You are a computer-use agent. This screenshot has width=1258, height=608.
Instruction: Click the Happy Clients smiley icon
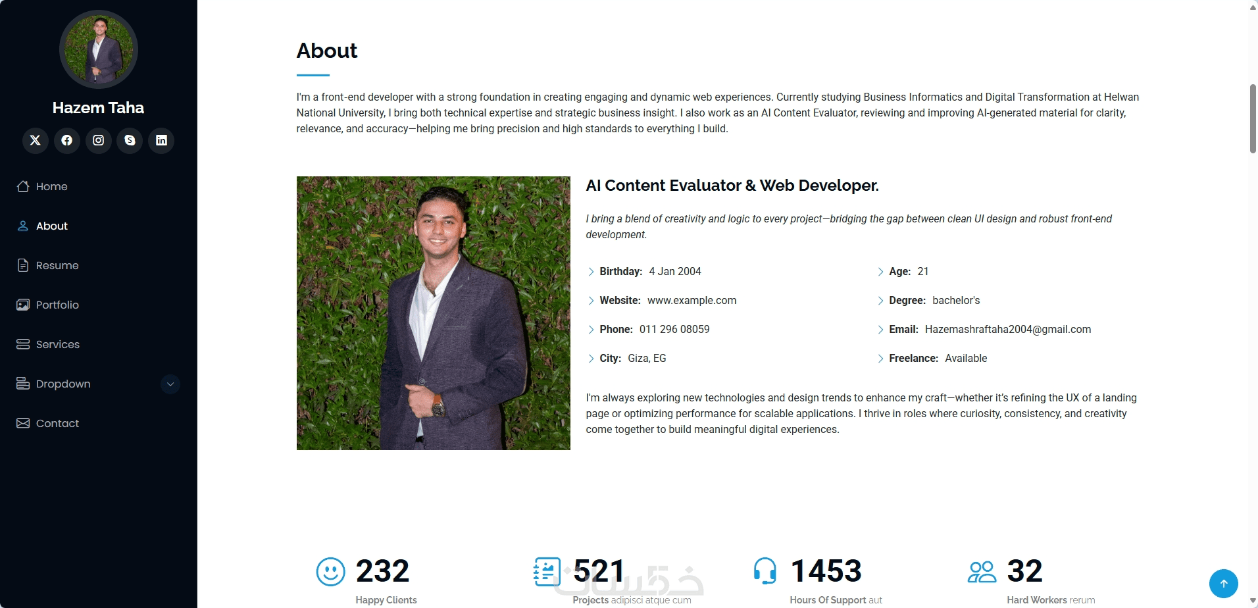pos(330,571)
